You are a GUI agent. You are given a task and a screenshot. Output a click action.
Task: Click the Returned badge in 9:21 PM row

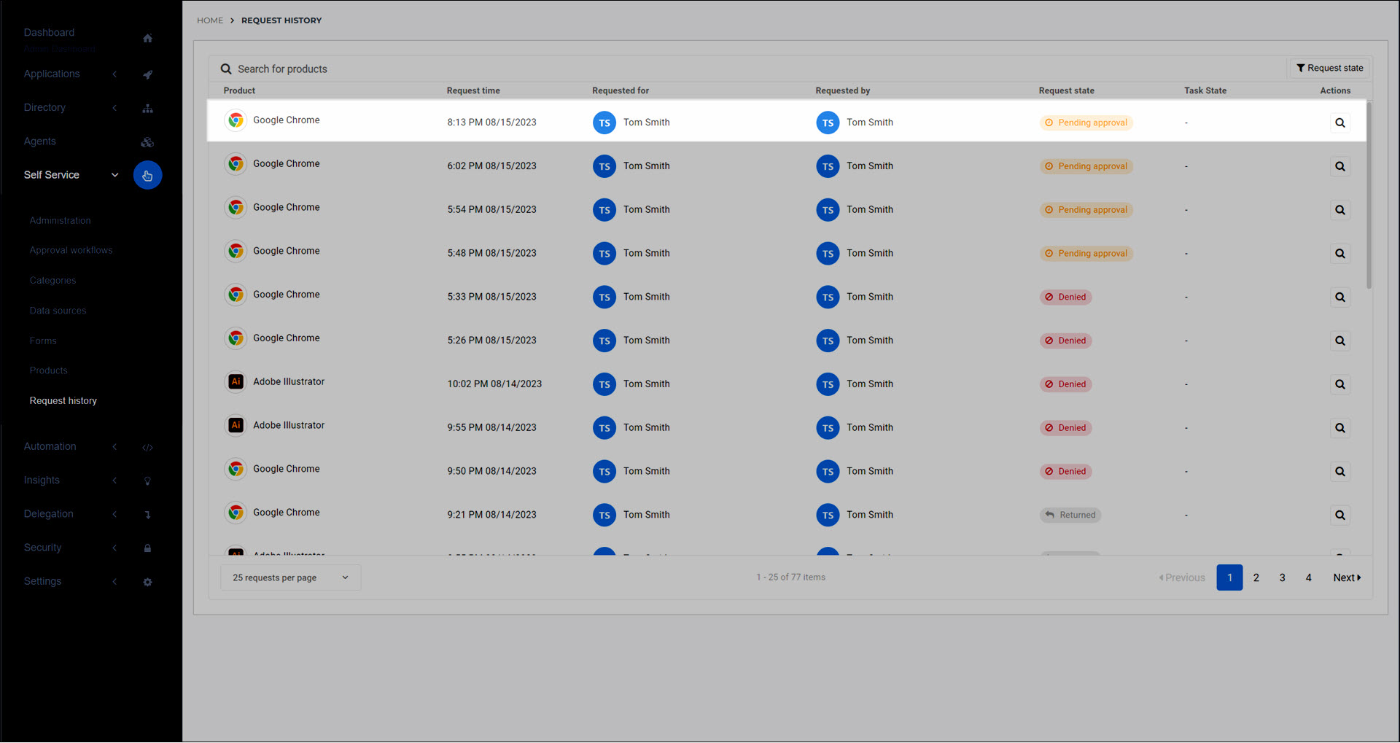click(x=1070, y=515)
